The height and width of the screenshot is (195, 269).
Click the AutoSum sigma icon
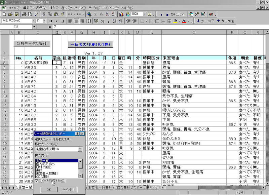[95, 14]
